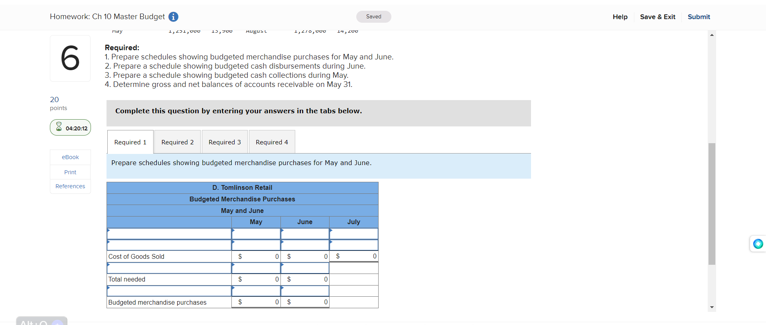
Task: Click the Total needed row label
Action: point(127,279)
